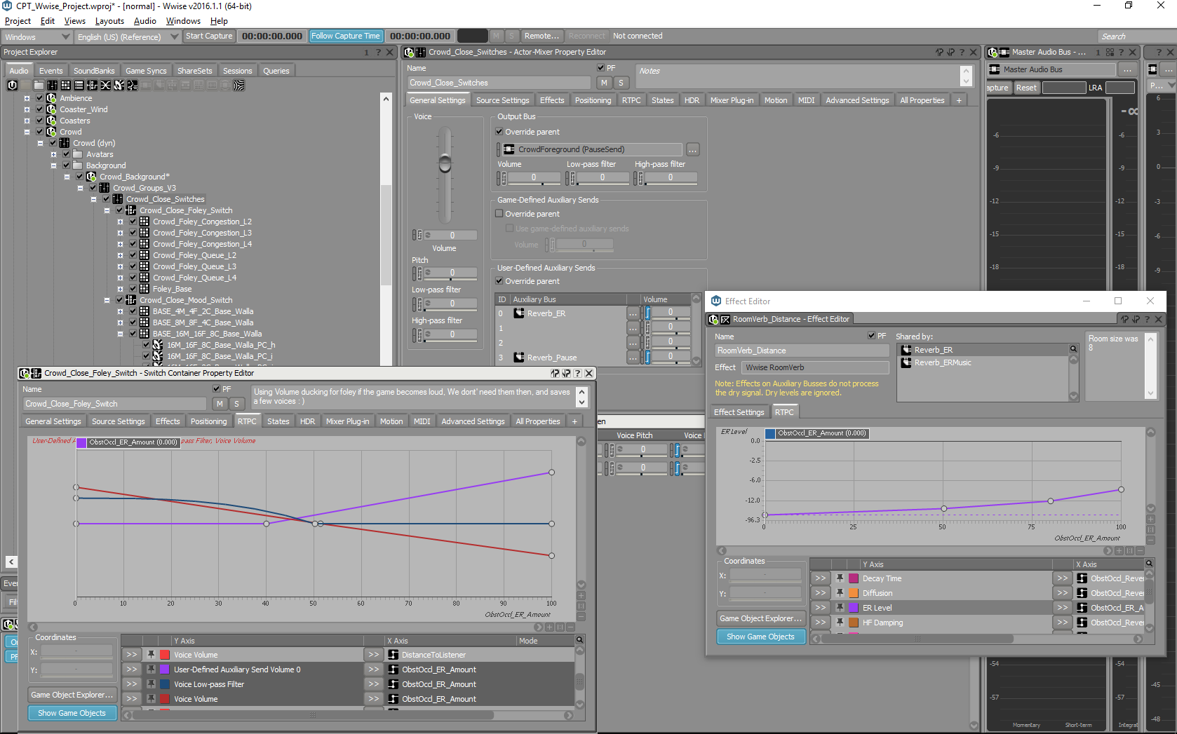The image size is (1177, 734).
Task: Click the Work Unit filter icon in Project Explorer toolbar
Action: tap(13, 85)
